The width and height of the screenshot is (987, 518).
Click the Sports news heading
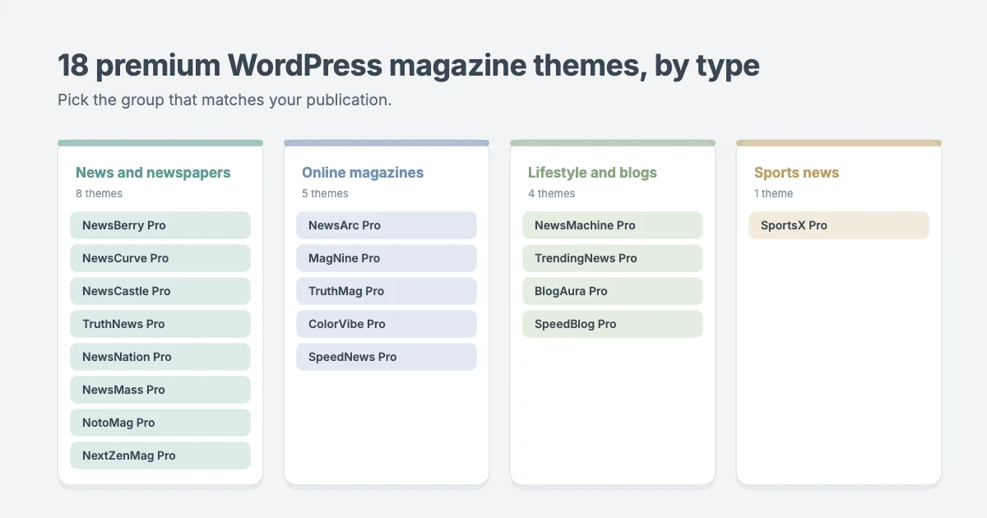coord(796,173)
